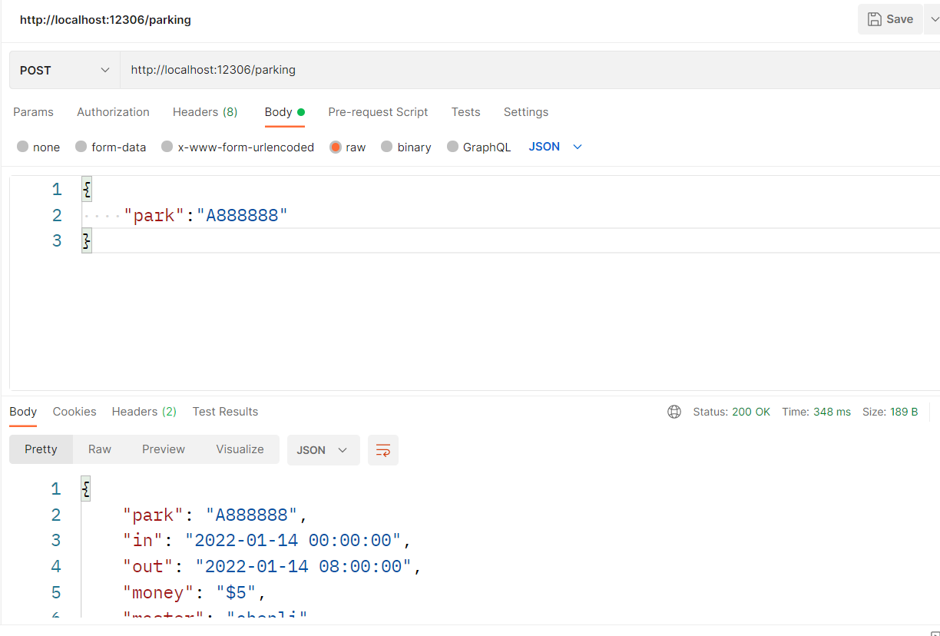Click the Save button
This screenshot has height=636, width=940.
pos(889,19)
